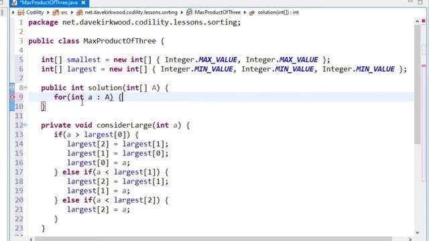
Task: Click the first 'MAX_VALUE' on line 5
Action: coord(218,60)
